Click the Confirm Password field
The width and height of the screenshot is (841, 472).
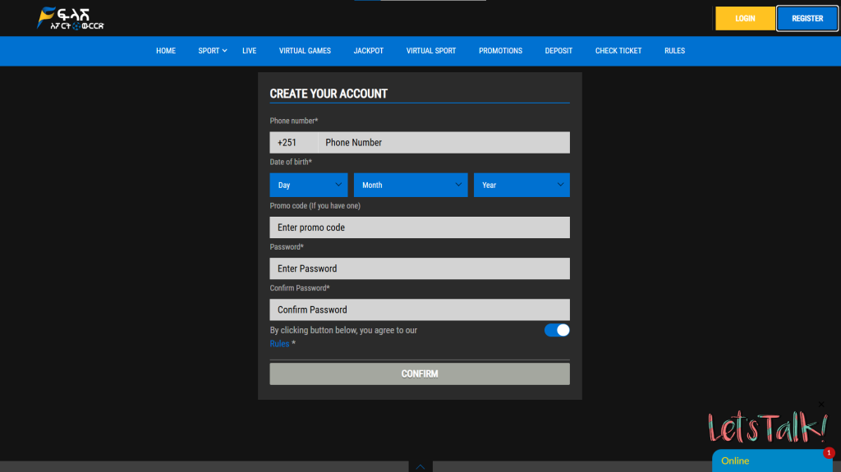(420, 310)
